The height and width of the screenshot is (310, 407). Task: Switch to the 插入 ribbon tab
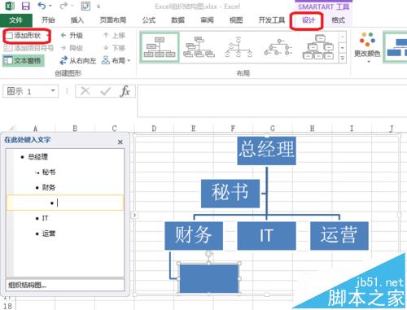click(x=77, y=20)
